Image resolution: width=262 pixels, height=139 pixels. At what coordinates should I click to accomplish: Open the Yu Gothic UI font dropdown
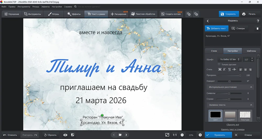[230, 60]
